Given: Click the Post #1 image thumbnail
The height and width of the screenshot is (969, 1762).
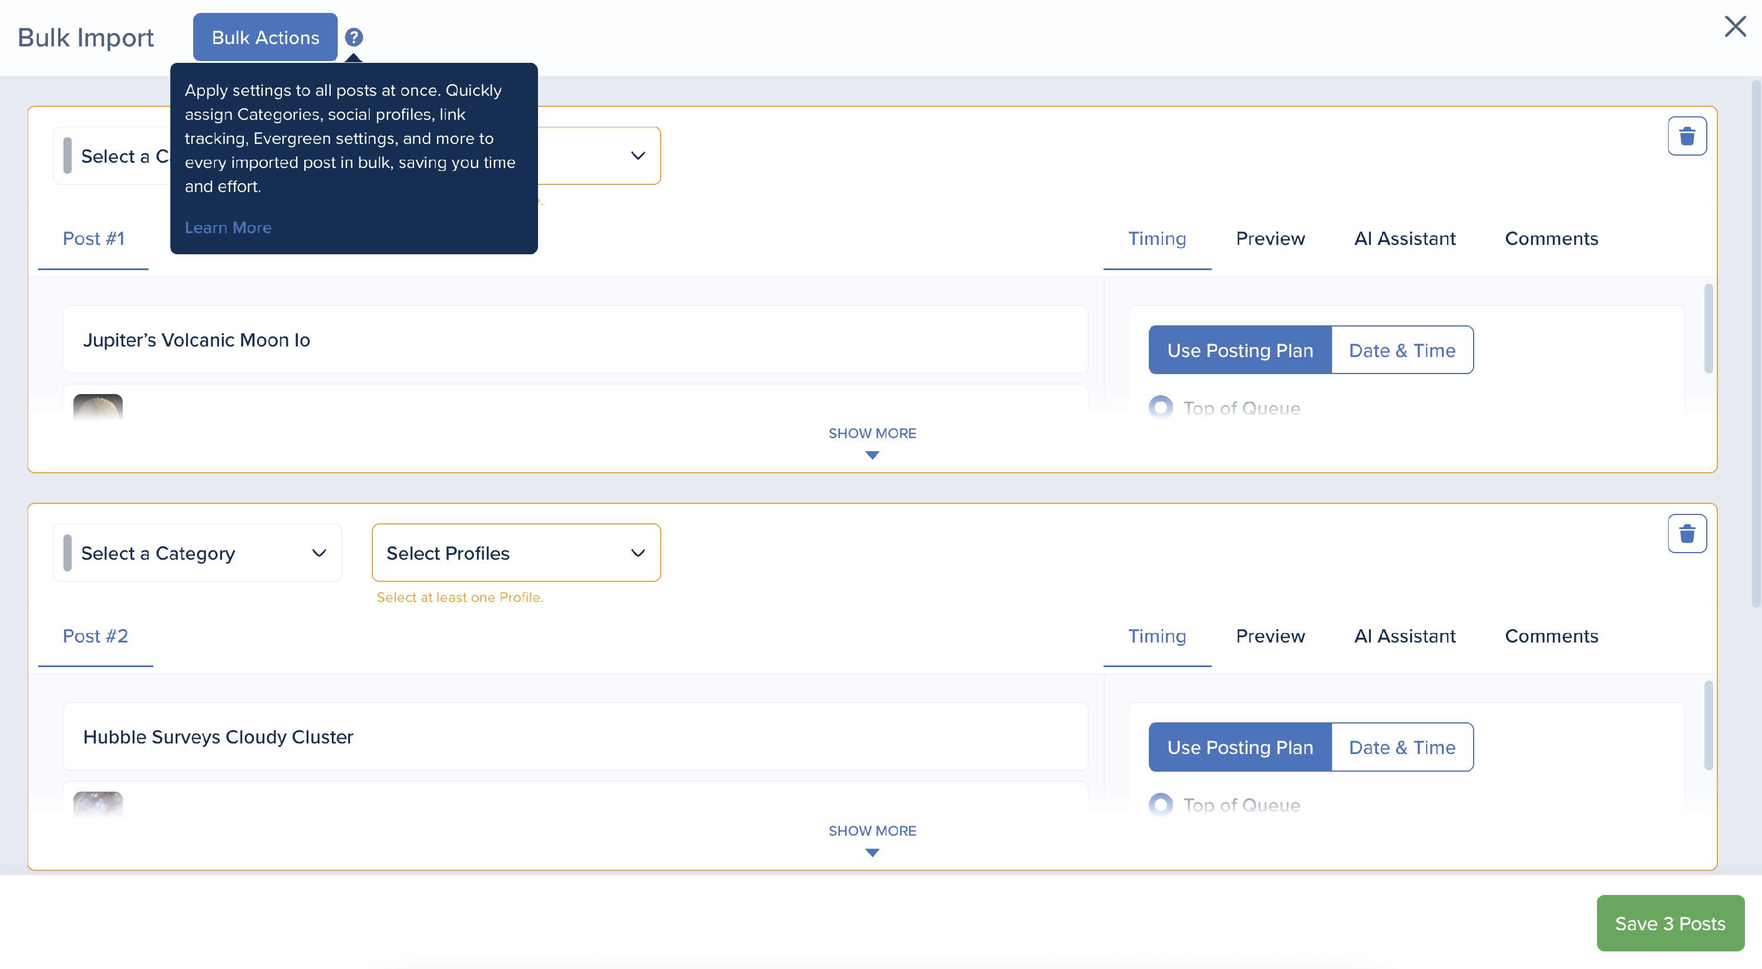Looking at the screenshot, I should click(98, 408).
